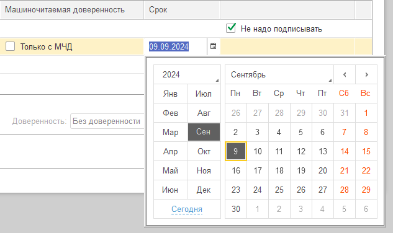The image size is (393, 233).
Task: Pick day 4 in the second week
Action: click(279, 132)
